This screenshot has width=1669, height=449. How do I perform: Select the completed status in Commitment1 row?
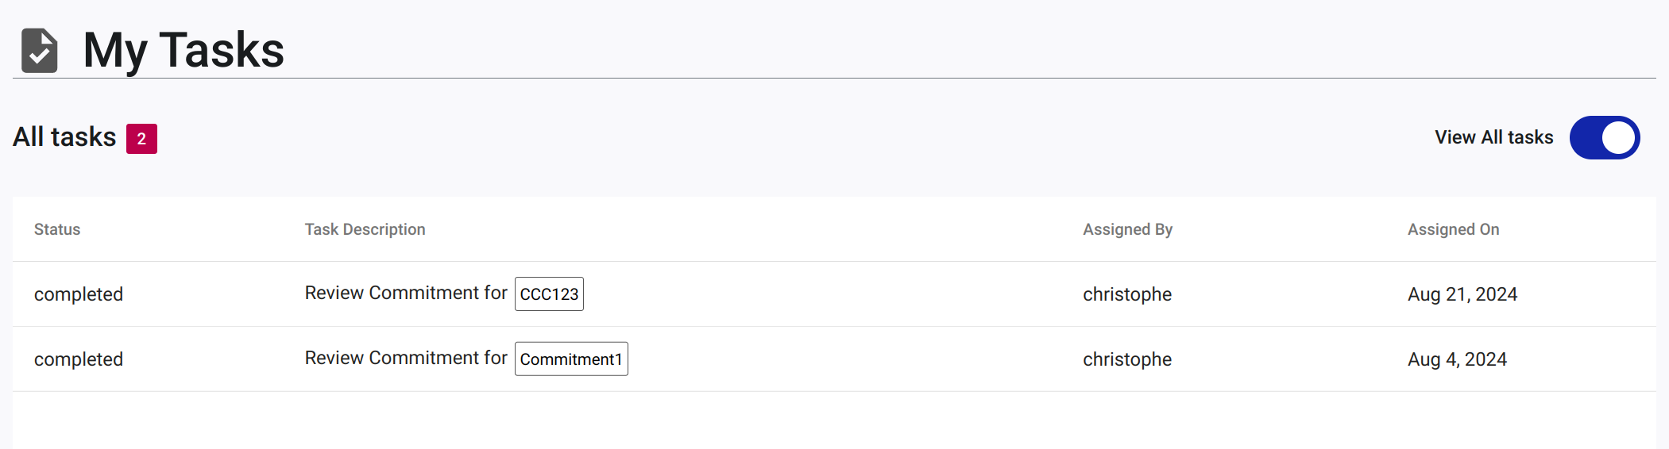click(79, 359)
